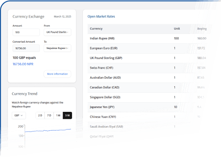The width and height of the screenshot is (221, 160).
Task: Select the Canadian Dollar (CAD) row
Action: coord(149,88)
